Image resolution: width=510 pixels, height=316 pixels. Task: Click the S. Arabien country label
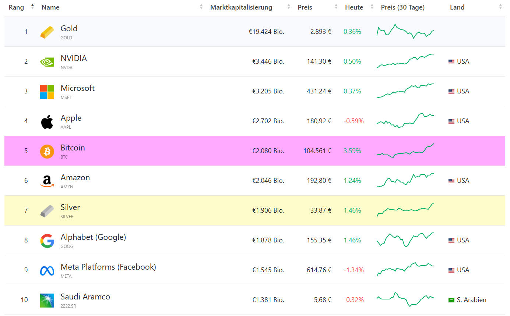pyautogui.click(x=472, y=300)
